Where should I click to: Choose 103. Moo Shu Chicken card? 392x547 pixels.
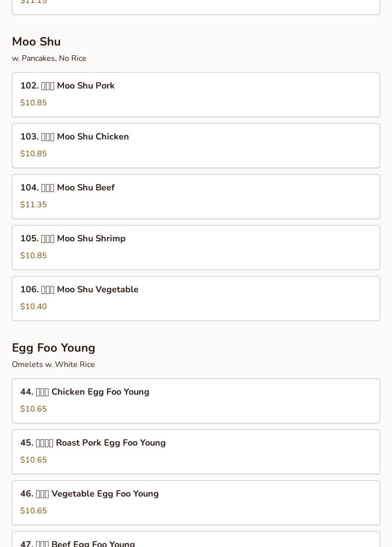point(196,145)
